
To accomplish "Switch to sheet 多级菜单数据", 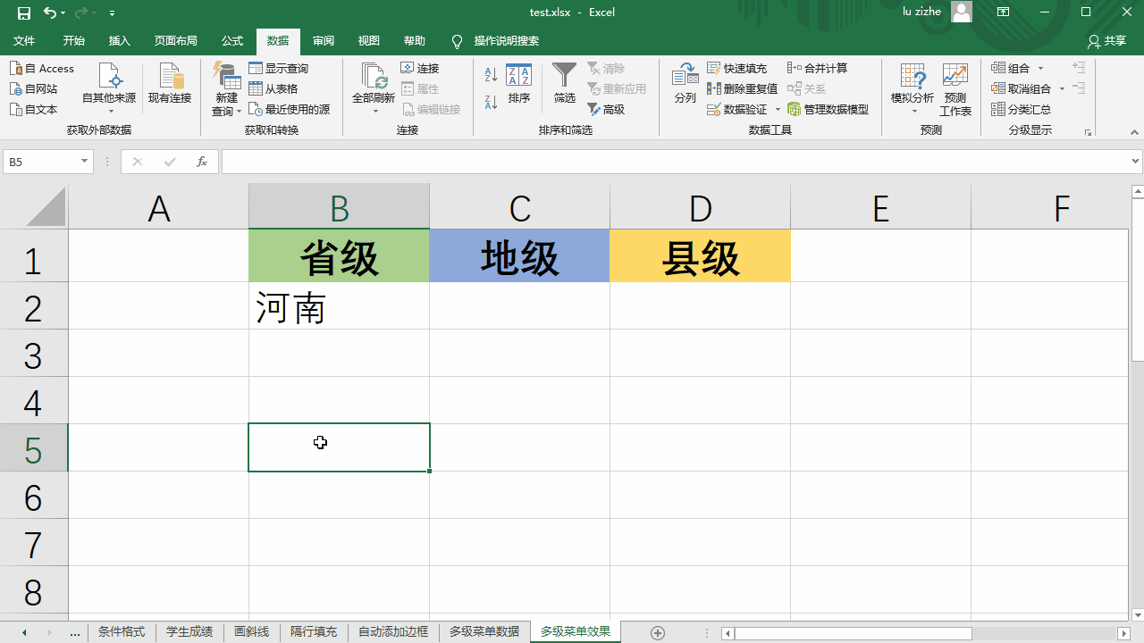I will coord(484,631).
